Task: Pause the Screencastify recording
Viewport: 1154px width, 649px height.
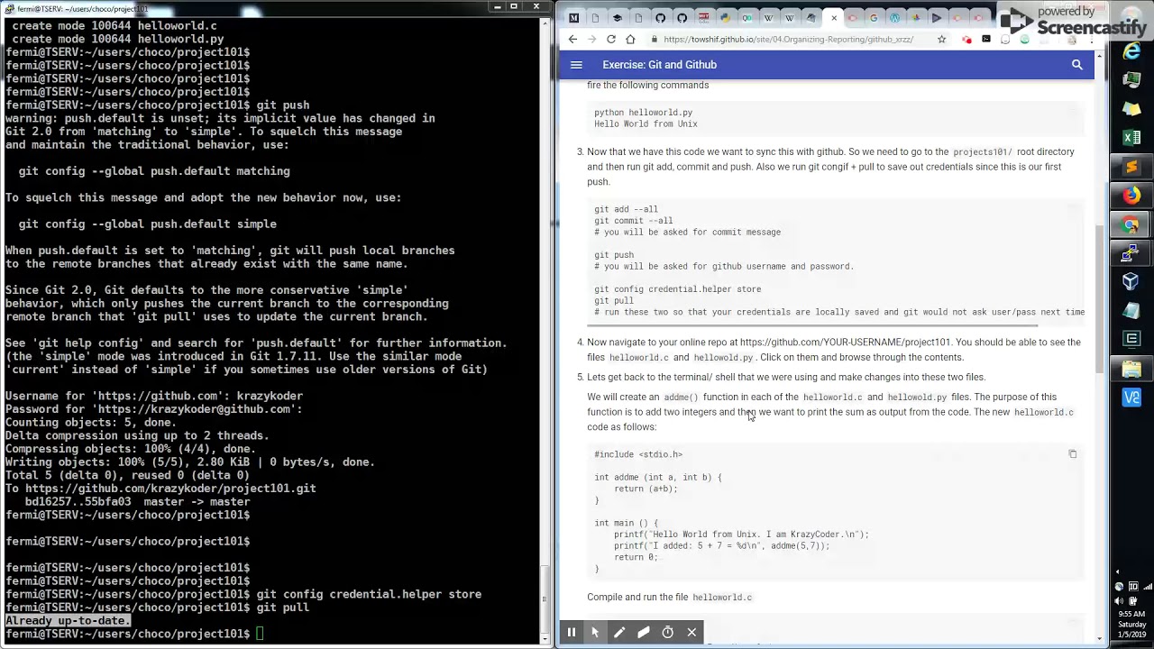Action: pos(571,633)
